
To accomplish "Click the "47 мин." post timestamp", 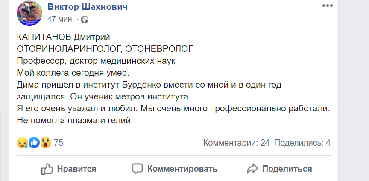I will coord(61,19).
